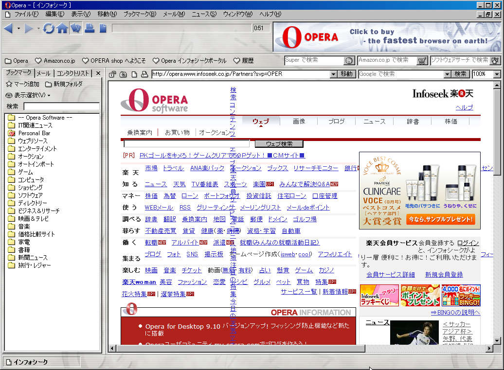Image resolution: width=504 pixels, height=370 pixels.
Task: Open the zoom percentage dropdown
Action: coord(497,74)
